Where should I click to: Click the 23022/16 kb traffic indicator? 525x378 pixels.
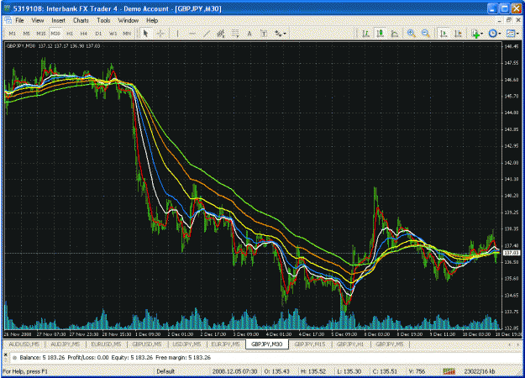480,371
